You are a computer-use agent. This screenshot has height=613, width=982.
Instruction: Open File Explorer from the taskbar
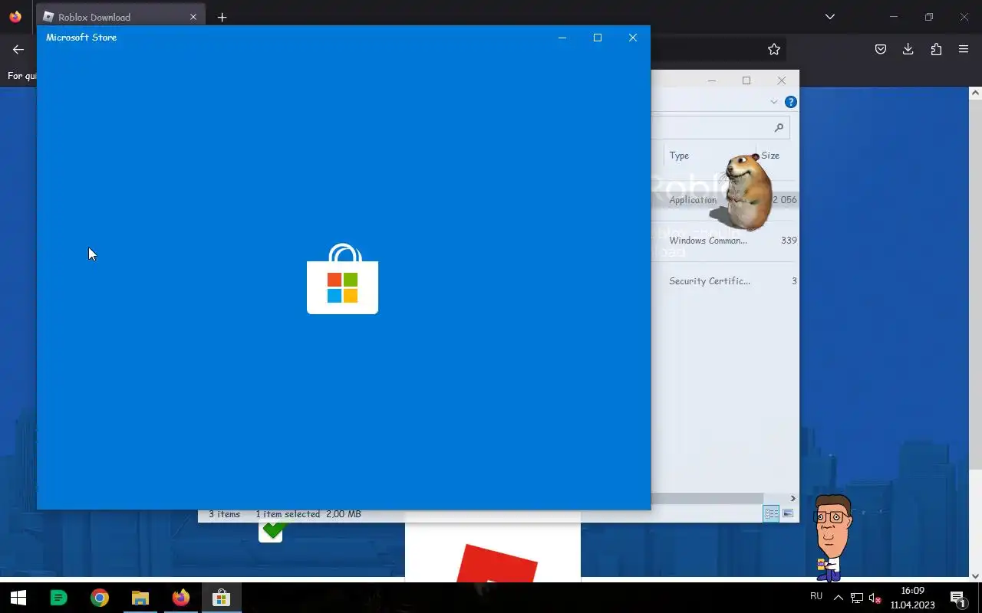tap(140, 598)
